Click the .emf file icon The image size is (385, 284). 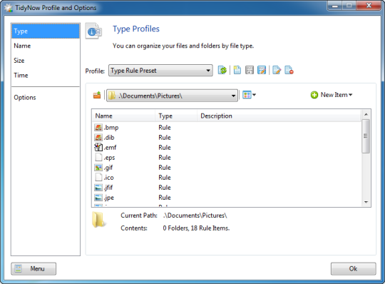pyautogui.click(x=98, y=148)
